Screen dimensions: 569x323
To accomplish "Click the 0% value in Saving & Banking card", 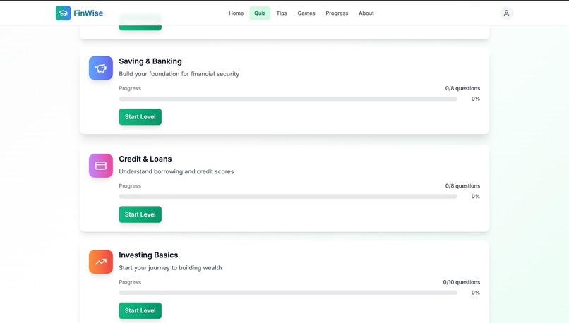I will point(476,99).
